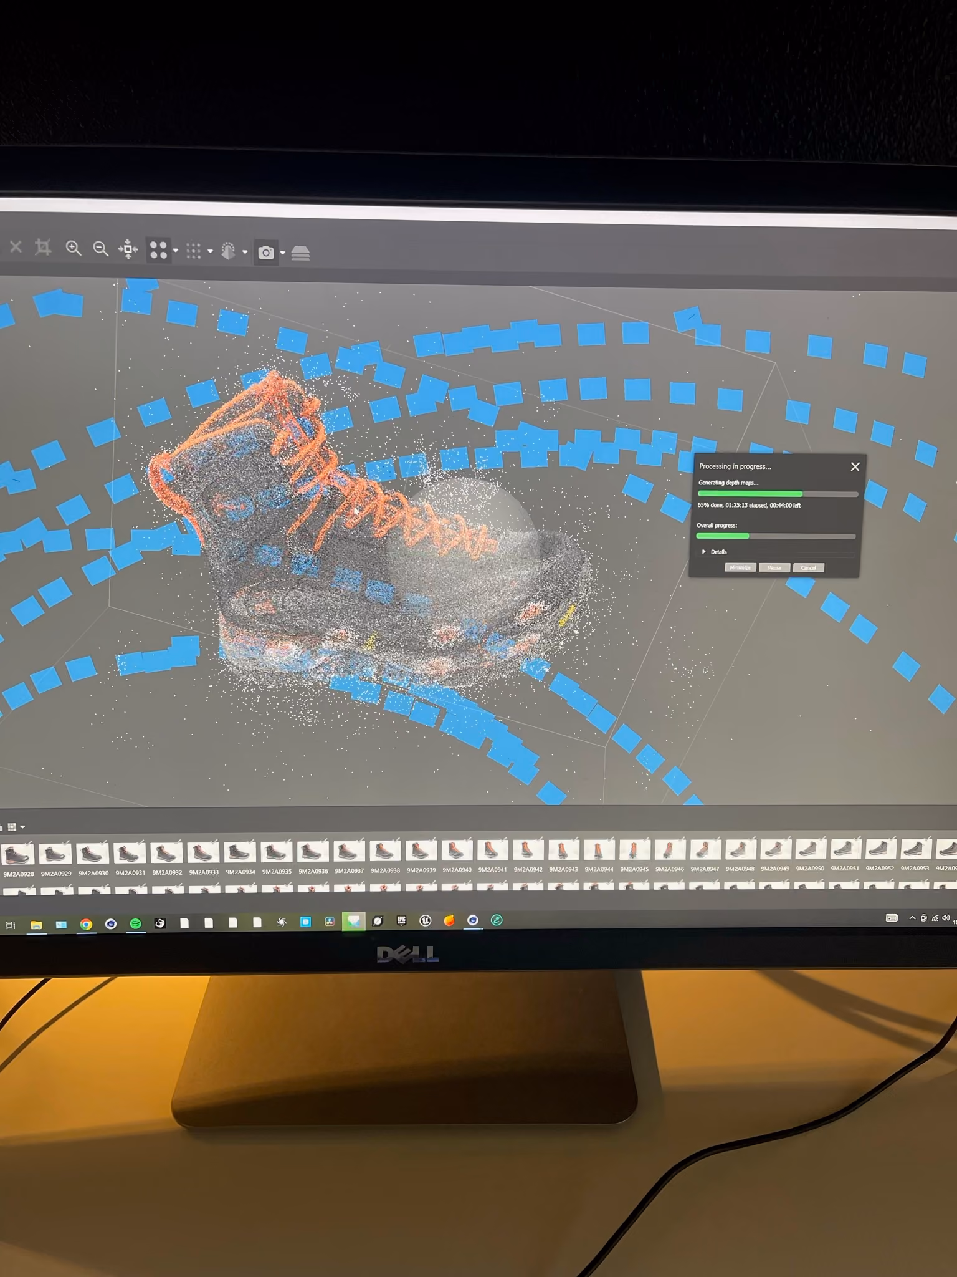Click the Minimize button in the progress dialog

tap(740, 567)
